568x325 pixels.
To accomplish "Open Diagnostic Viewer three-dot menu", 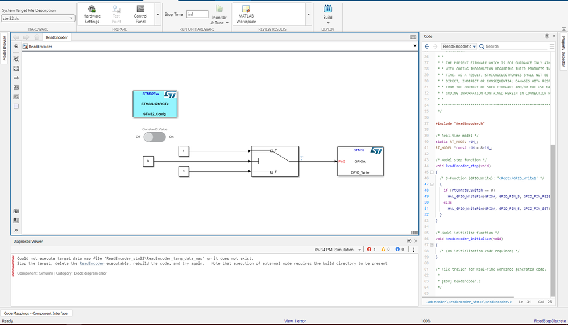I will [414, 250].
